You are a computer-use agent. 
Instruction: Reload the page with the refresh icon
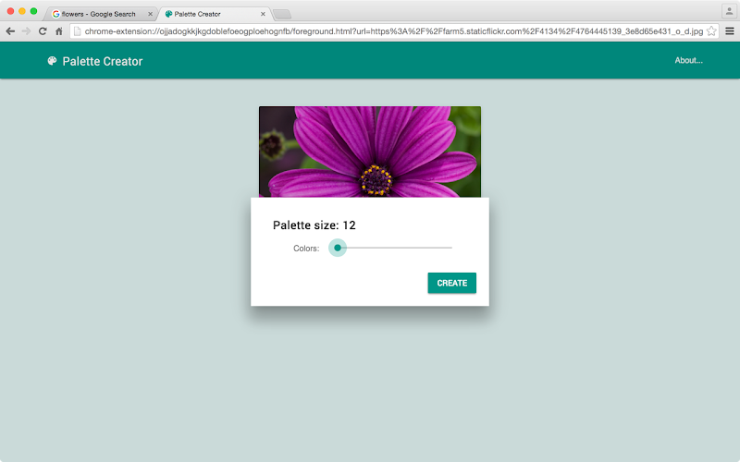tap(43, 31)
